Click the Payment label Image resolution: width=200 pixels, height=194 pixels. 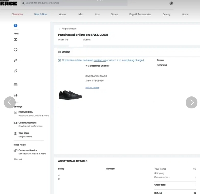tap(110, 169)
